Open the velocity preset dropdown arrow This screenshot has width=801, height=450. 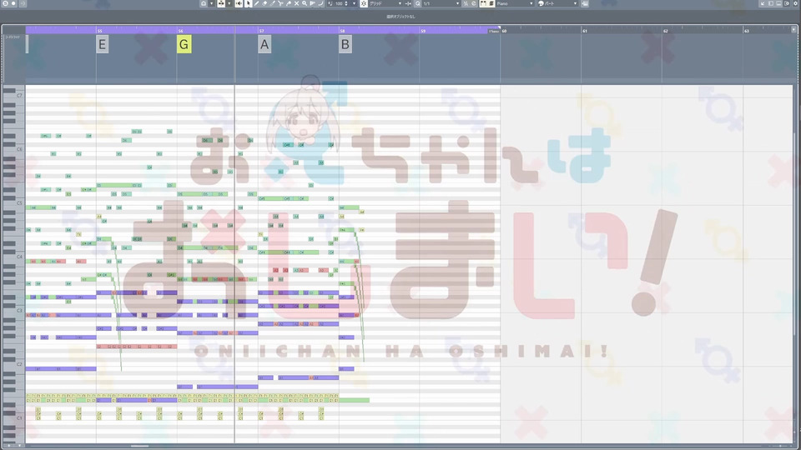pos(354,3)
